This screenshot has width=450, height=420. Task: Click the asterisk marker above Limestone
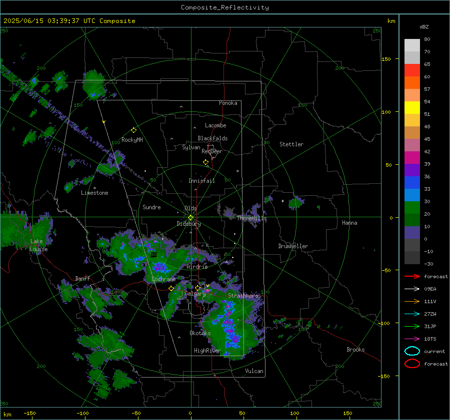click(94, 188)
